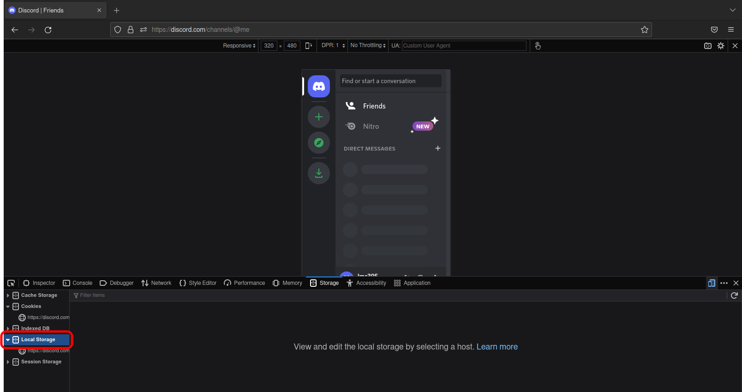Explore discoverable servers compass icon
The height and width of the screenshot is (392, 742).
pos(319,143)
